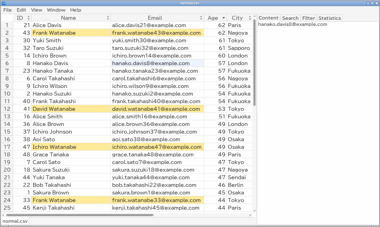This screenshot has height=227, width=380.
Task: Click the scroll-up arrow of the table
Action: click(x=254, y=16)
